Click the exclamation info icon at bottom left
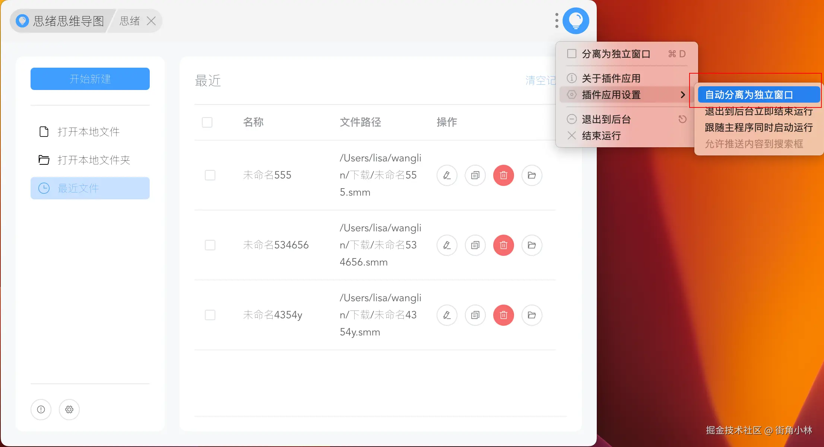Image resolution: width=824 pixels, height=447 pixels. click(41, 409)
